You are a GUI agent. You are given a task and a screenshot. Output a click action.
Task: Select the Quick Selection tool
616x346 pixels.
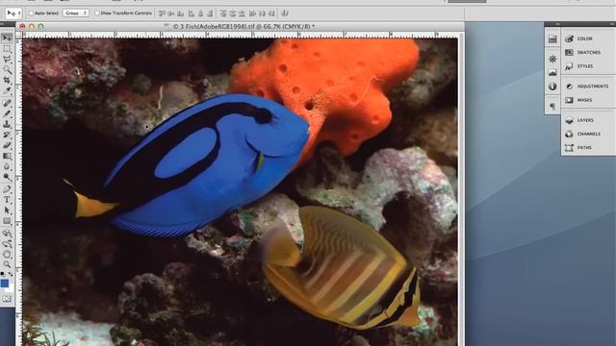click(7, 70)
